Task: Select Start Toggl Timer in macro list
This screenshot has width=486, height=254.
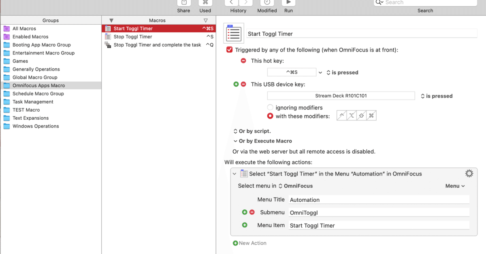Action: (x=158, y=29)
